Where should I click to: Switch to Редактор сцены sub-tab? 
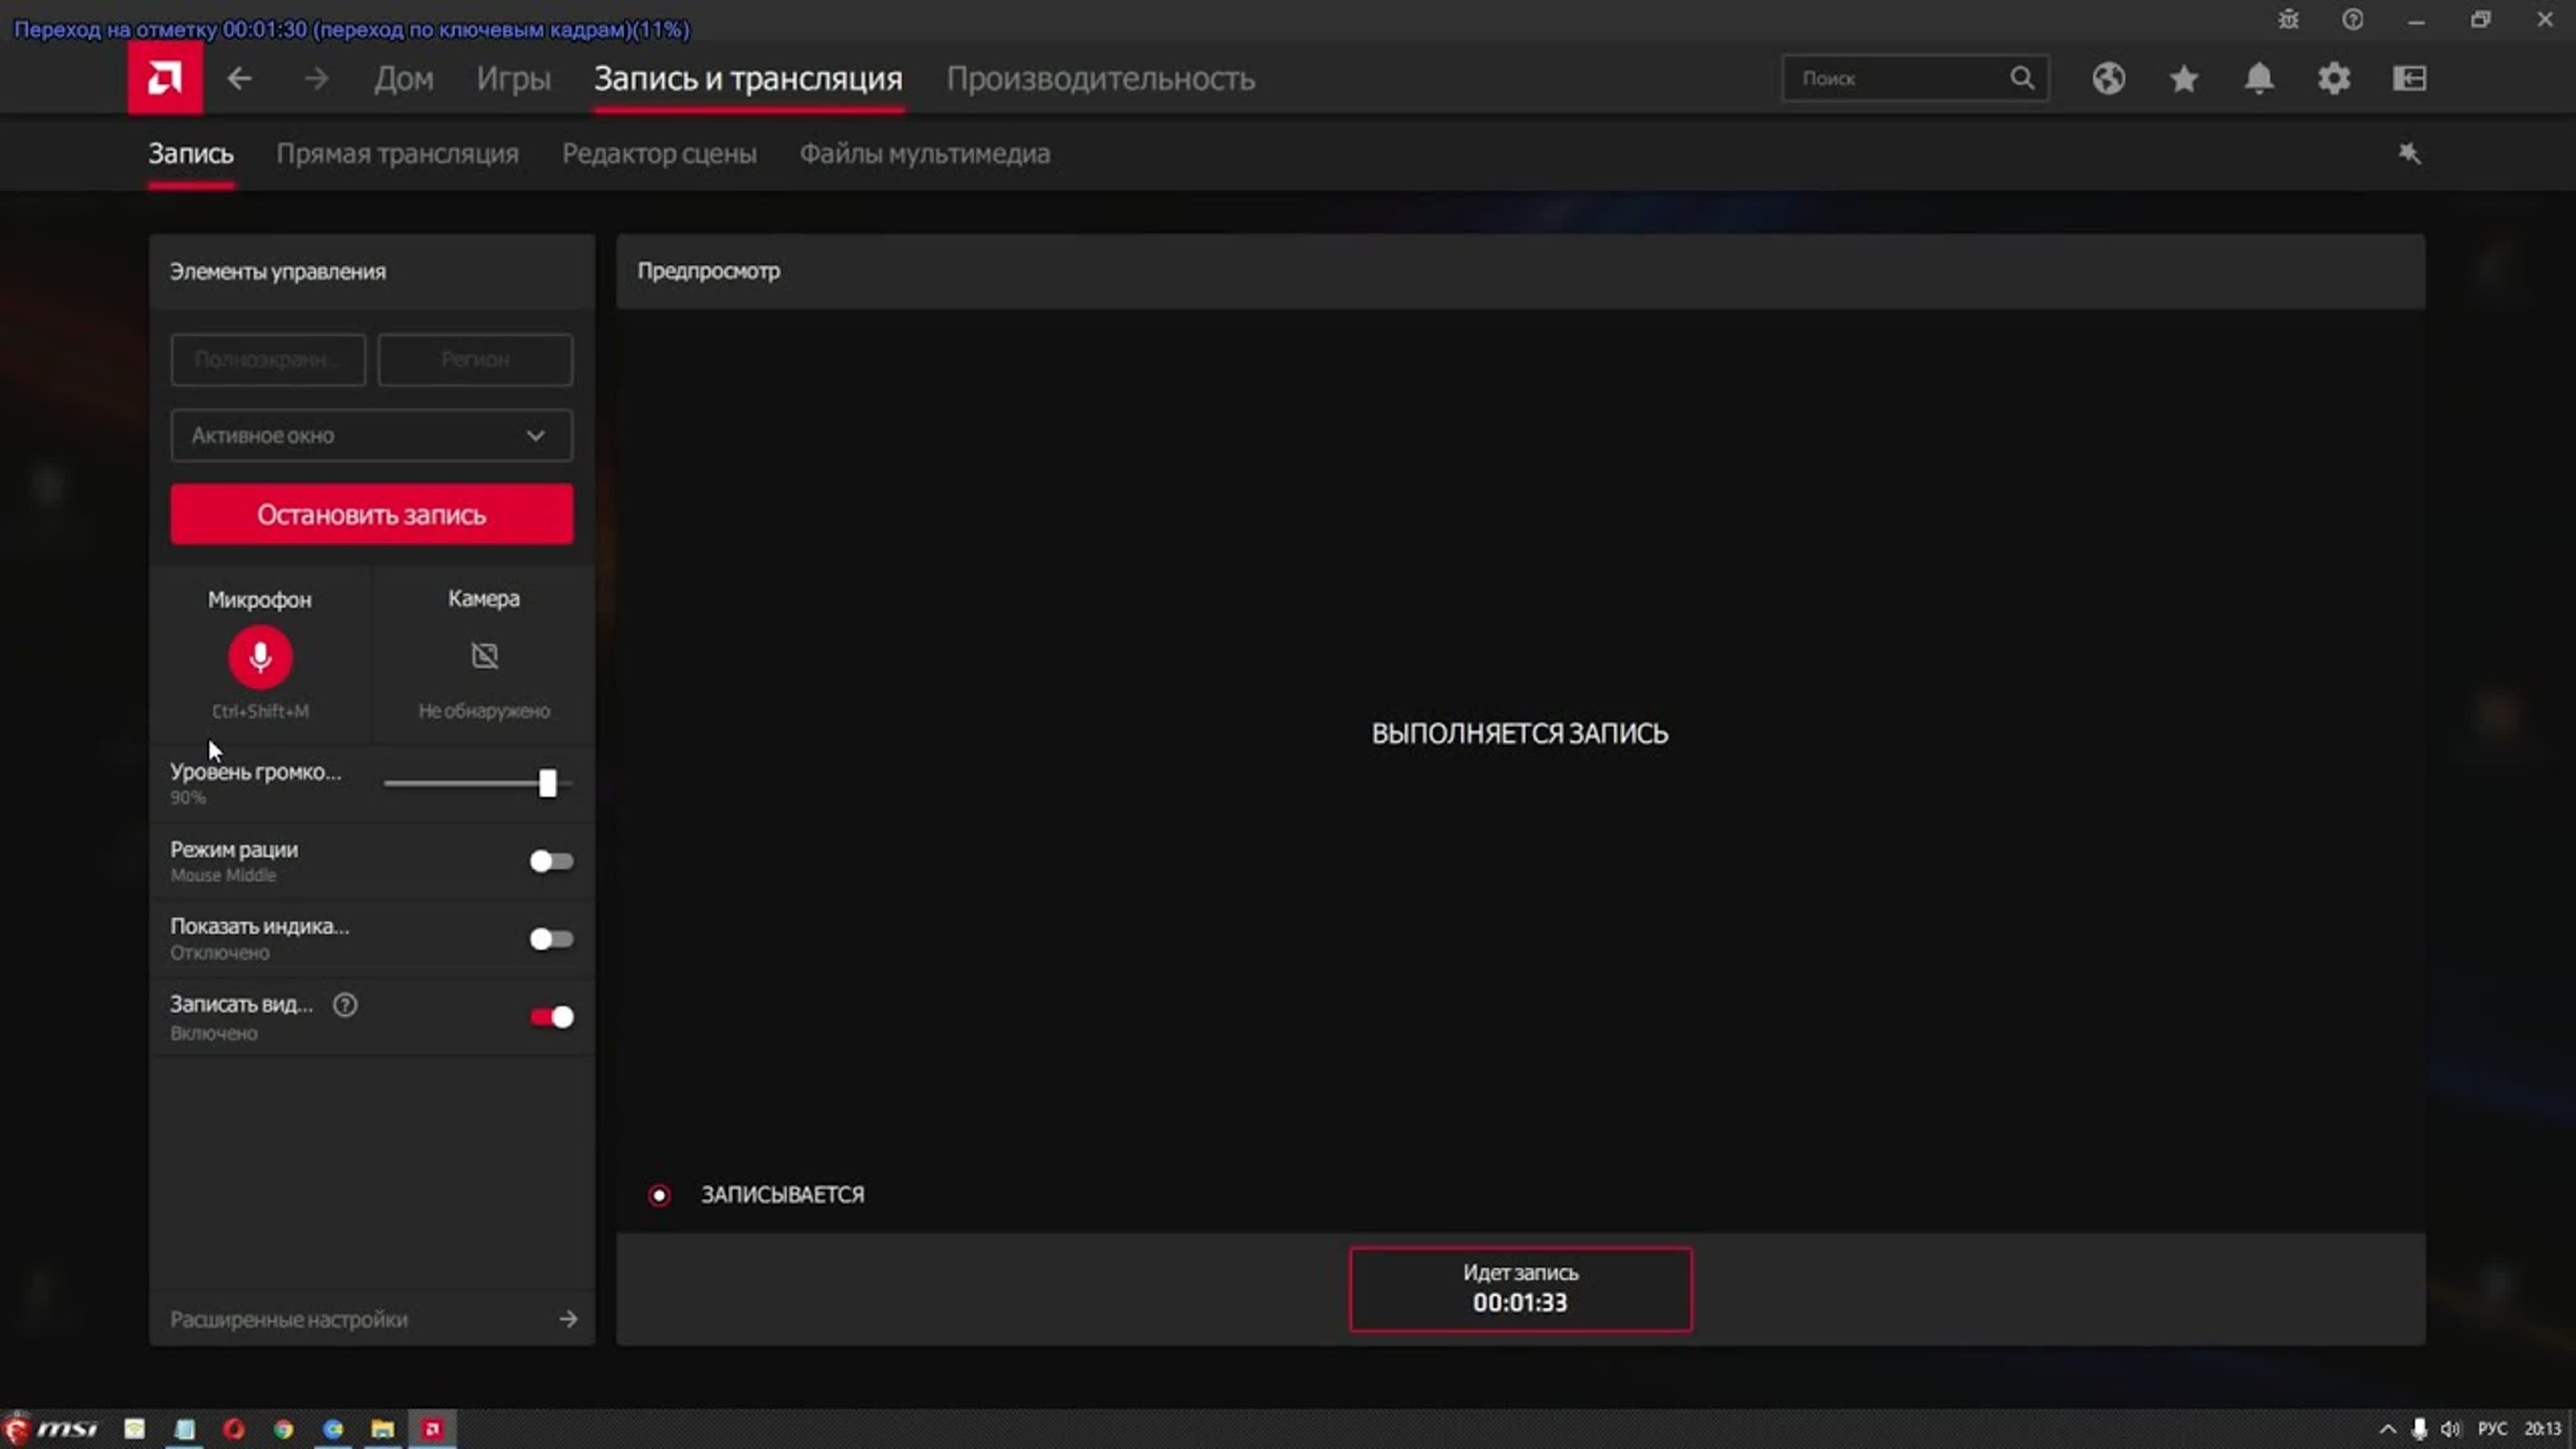click(x=659, y=153)
